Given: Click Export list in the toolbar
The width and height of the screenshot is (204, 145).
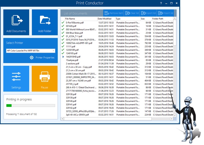Looking at the screenshot, I should (148, 13).
